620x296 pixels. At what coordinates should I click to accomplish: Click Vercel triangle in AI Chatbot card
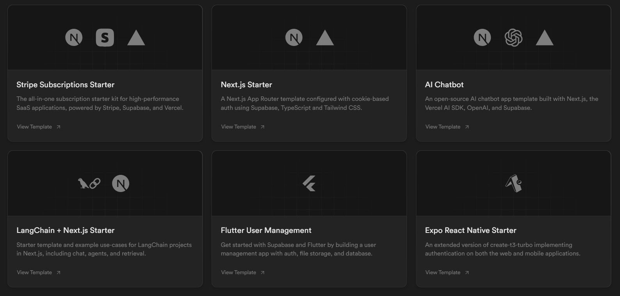click(545, 38)
